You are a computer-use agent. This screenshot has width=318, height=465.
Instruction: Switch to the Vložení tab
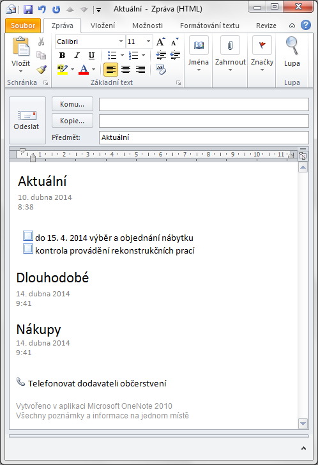click(103, 26)
